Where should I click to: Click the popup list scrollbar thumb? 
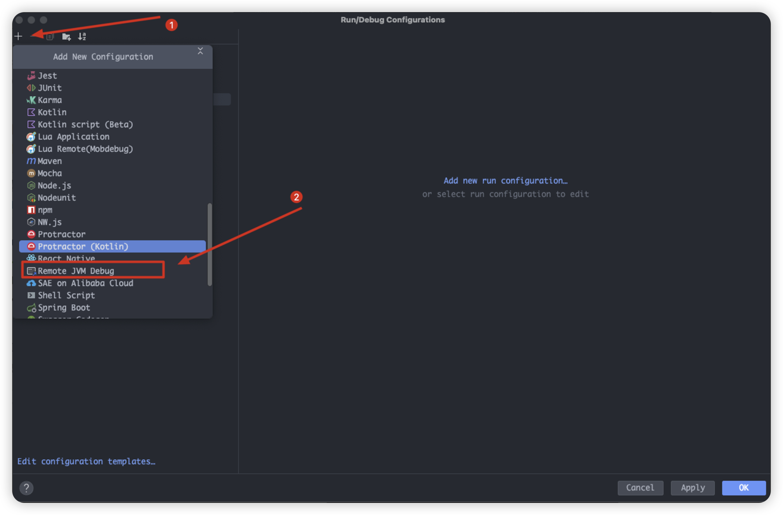point(210,244)
